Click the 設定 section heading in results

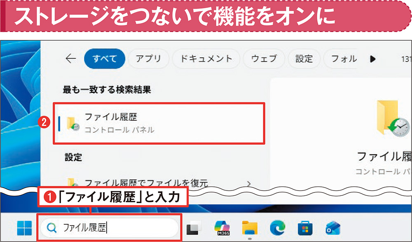tap(74, 157)
